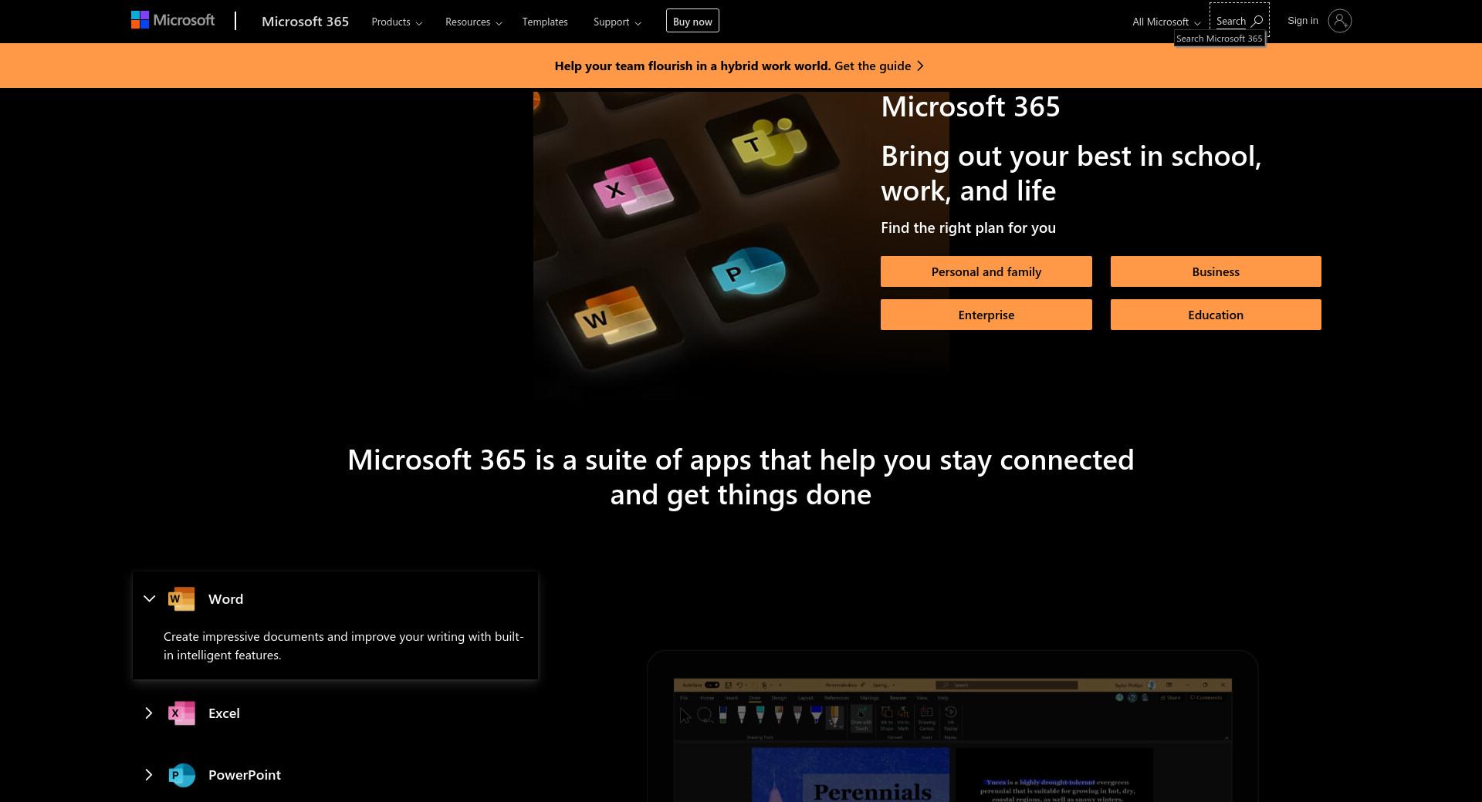Viewport: 1482px width, 802px height.
Task: Open Search Microsoft 365
Action: (x=1239, y=21)
